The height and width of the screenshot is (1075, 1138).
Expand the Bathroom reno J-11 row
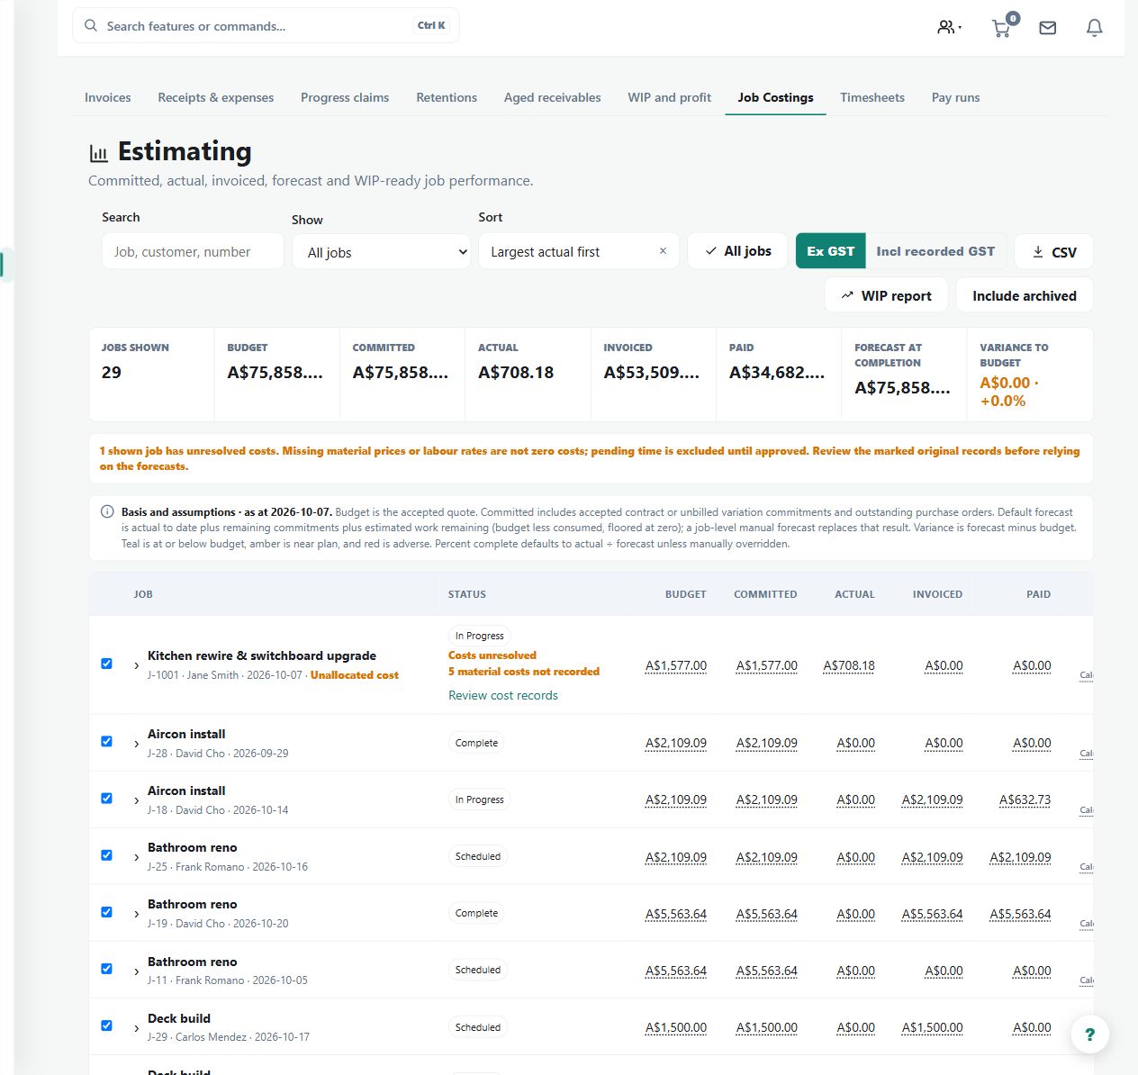(x=136, y=971)
